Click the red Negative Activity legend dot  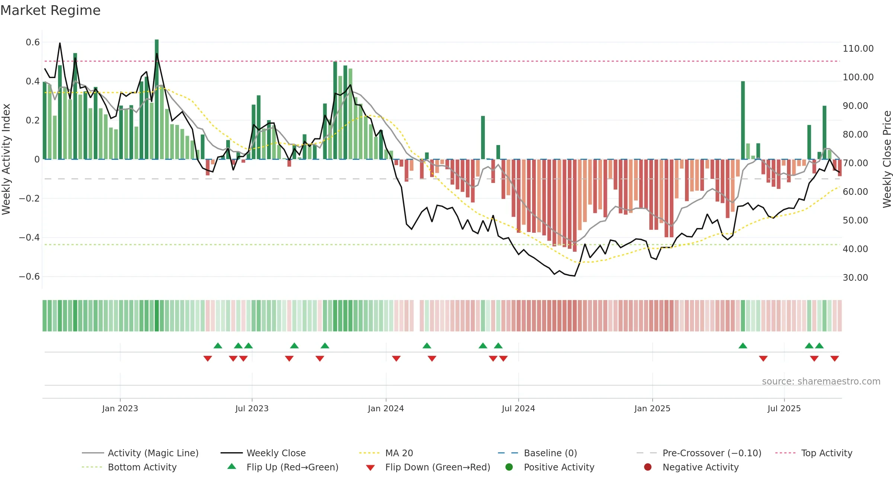tap(648, 467)
